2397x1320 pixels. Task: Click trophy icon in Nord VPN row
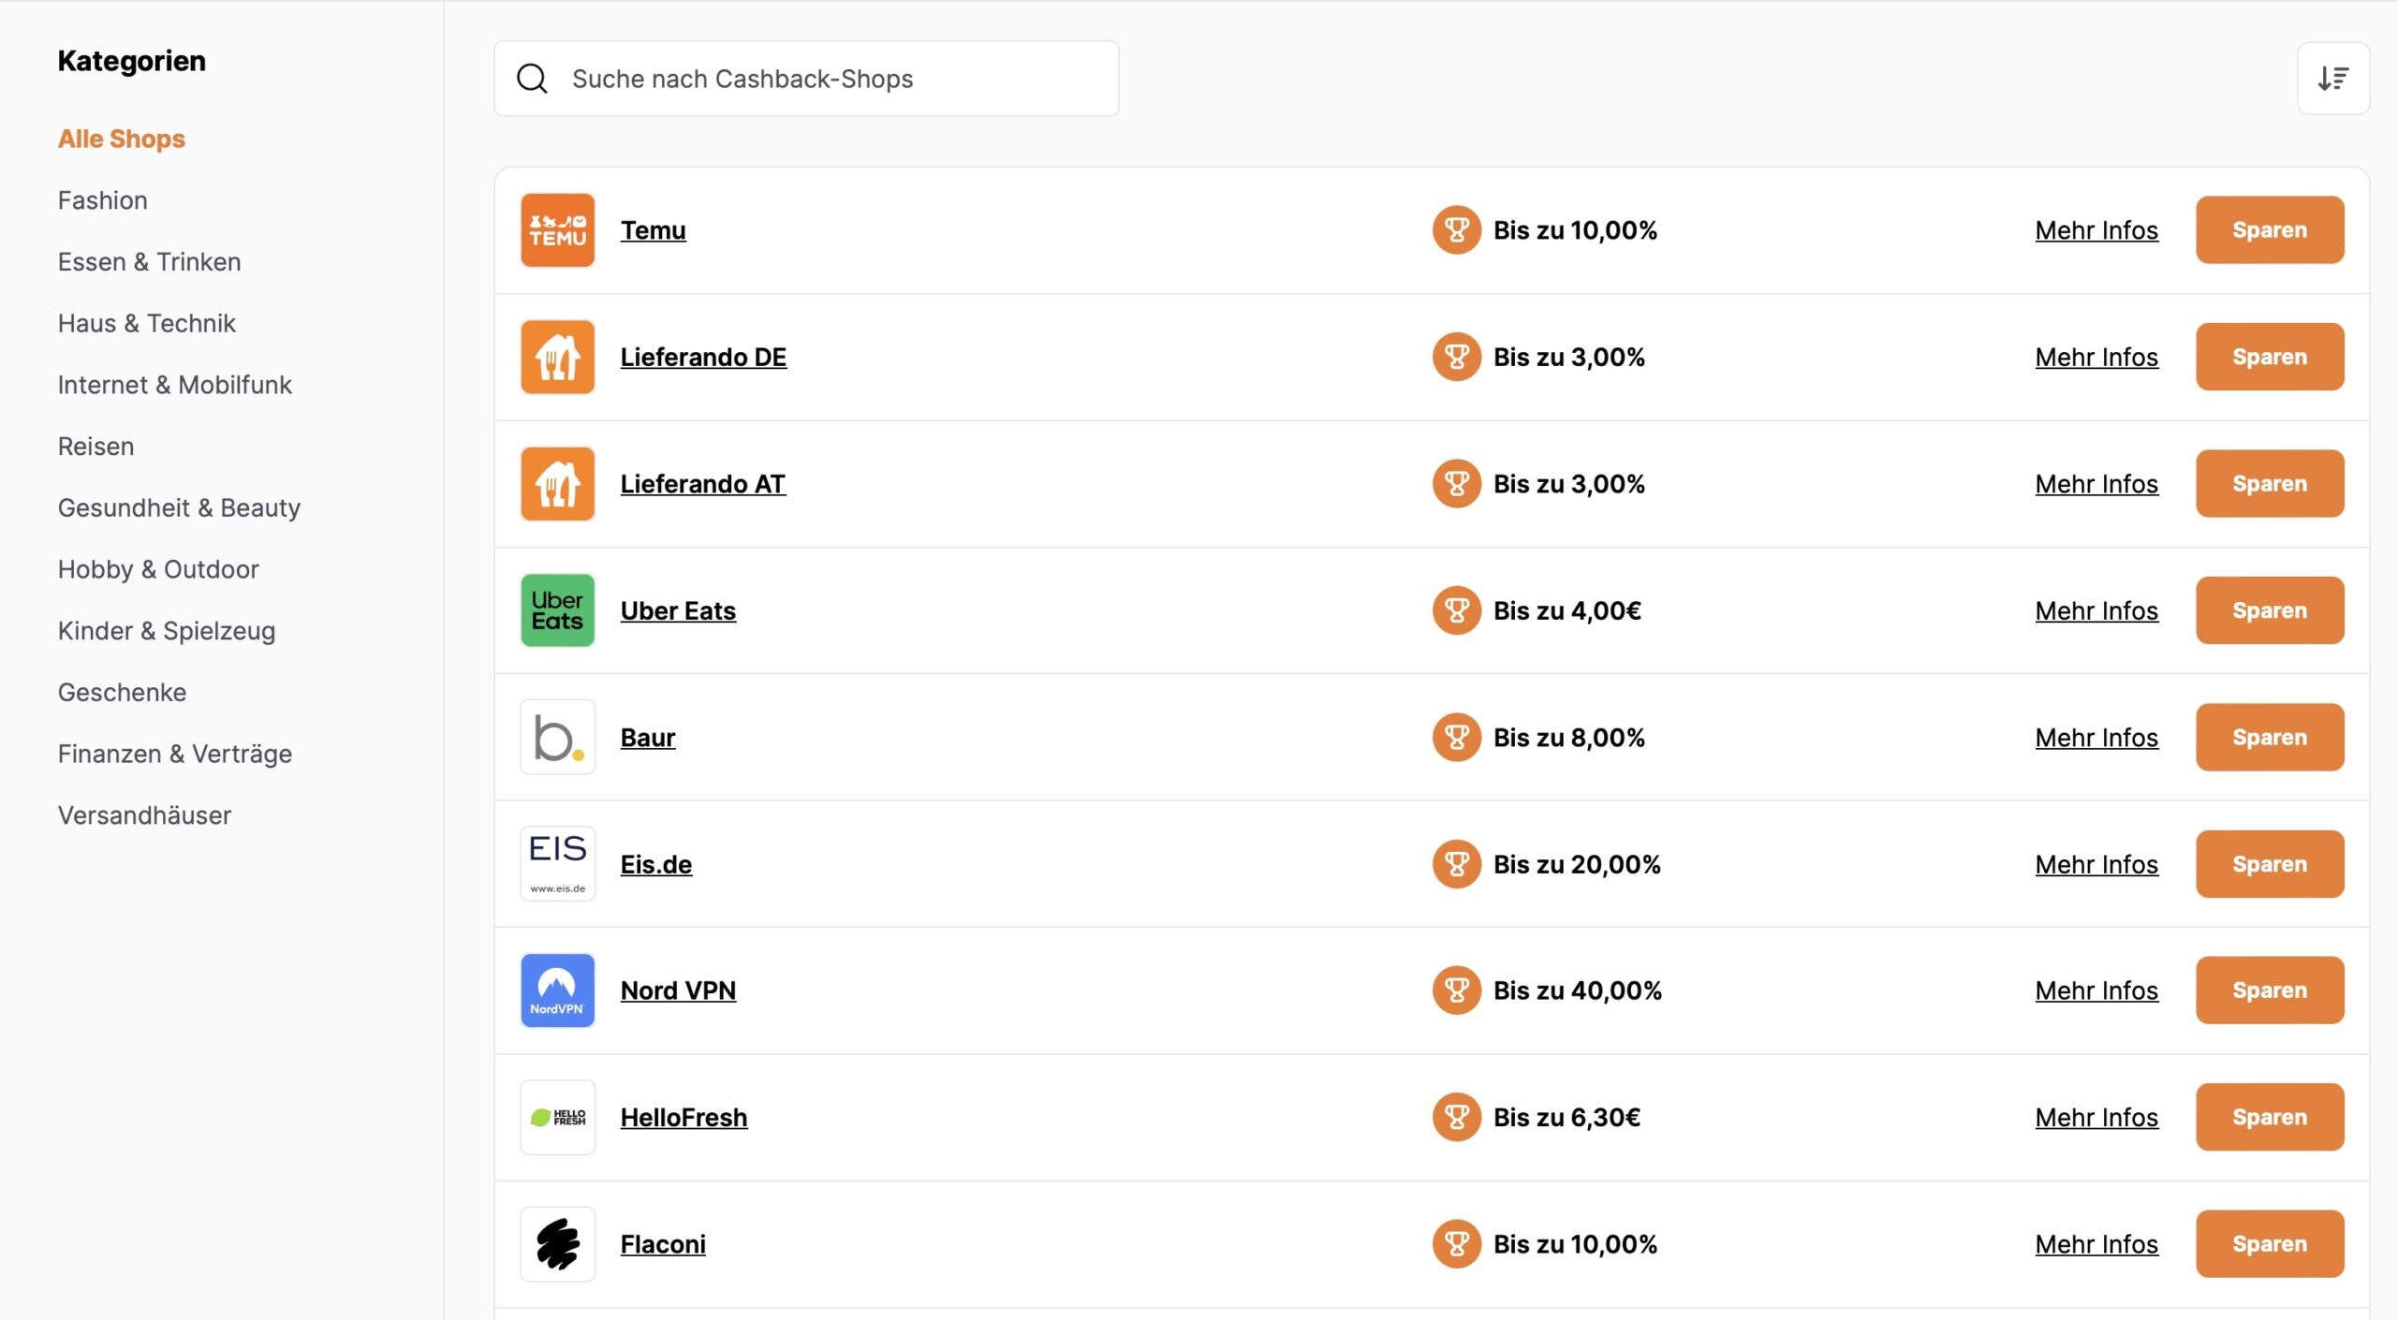(x=1456, y=990)
